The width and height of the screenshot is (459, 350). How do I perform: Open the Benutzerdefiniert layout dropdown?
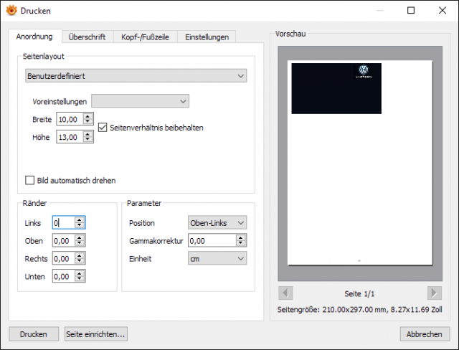coord(136,76)
